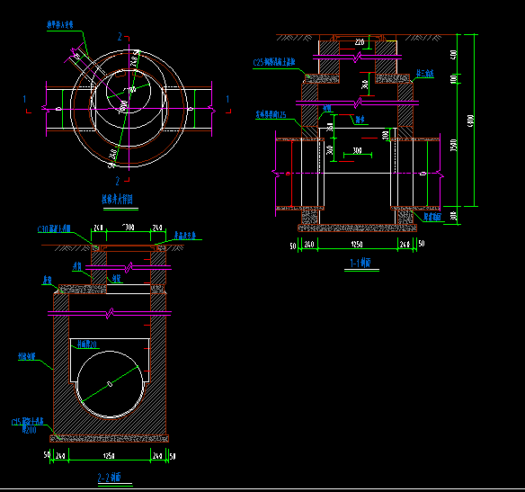
Task: Click the vertical "400" dimension on the right
Action: tap(454, 54)
